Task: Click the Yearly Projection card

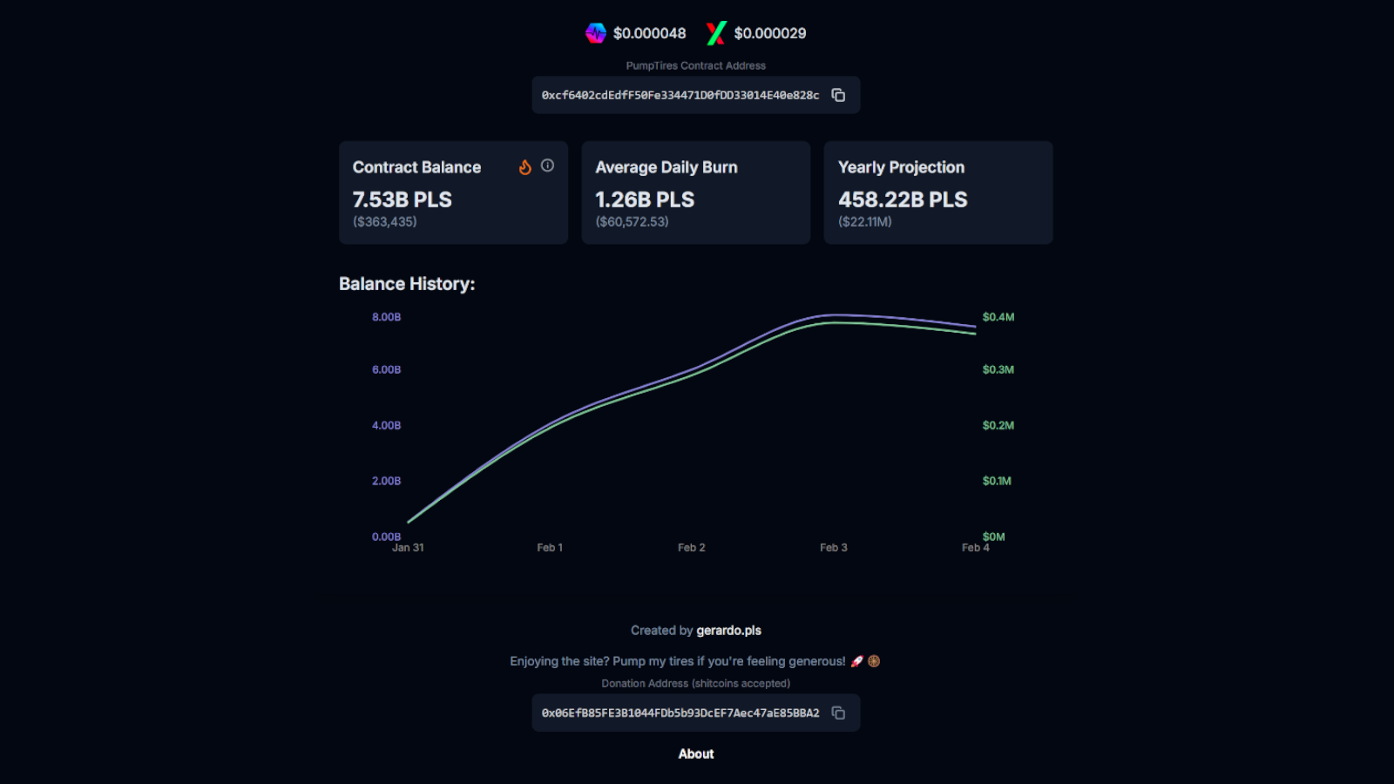Action: (937, 193)
